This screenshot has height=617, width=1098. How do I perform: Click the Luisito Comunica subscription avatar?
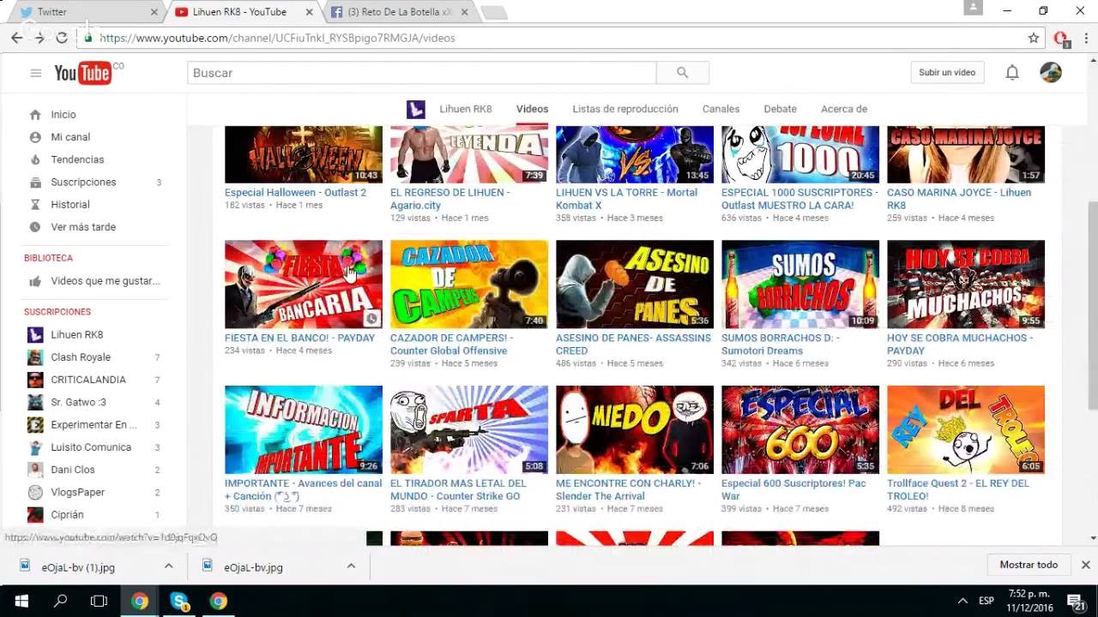click(x=35, y=447)
